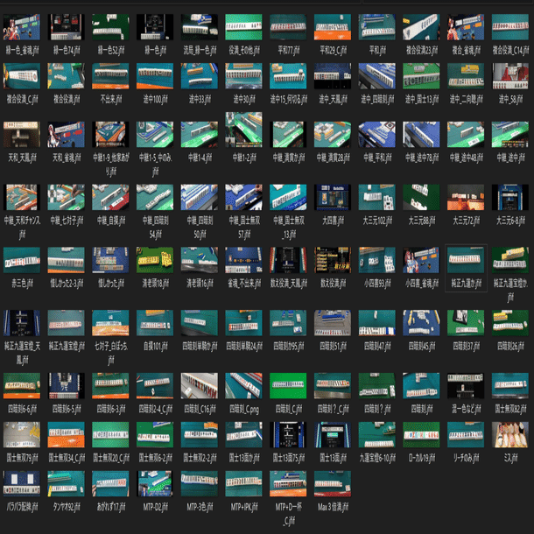Click the 流局_緑一色.jfif thumbnail
The width and height of the screenshot is (534, 534).
[200, 27]
